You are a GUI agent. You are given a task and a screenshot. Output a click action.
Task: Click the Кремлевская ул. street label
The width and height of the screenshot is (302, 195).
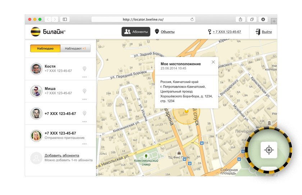(260, 87)
